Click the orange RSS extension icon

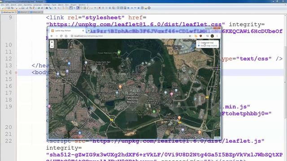[x=196, y=36]
